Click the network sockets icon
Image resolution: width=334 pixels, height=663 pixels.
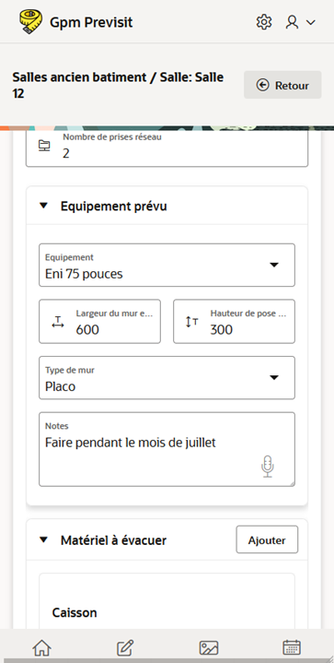44,146
